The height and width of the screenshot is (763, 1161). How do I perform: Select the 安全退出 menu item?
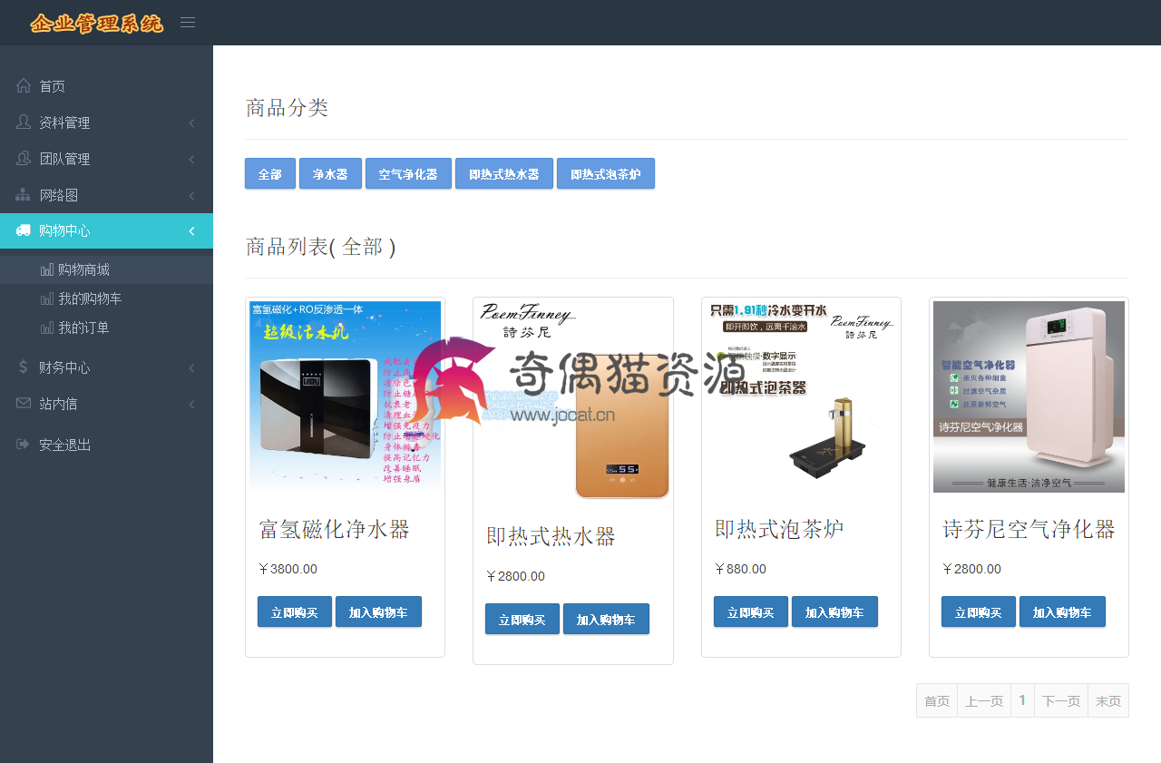coord(106,445)
